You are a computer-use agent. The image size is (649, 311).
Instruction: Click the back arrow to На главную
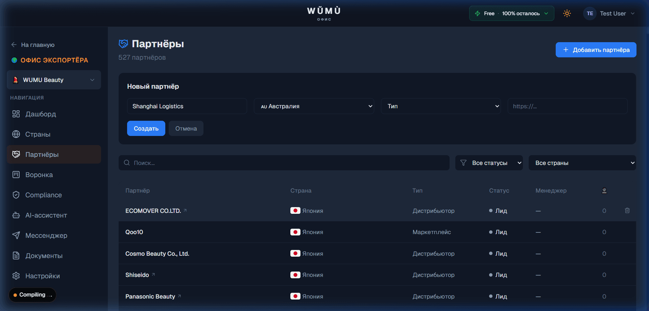pos(14,45)
